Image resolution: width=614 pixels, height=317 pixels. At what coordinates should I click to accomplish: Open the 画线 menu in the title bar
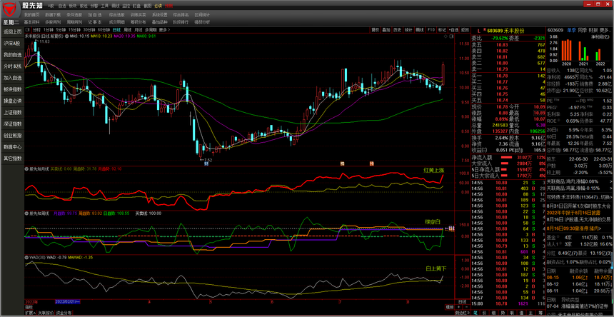(115, 6)
